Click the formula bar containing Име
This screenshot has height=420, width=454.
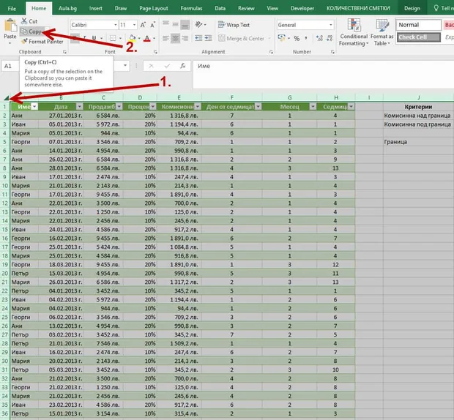click(x=323, y=74)
